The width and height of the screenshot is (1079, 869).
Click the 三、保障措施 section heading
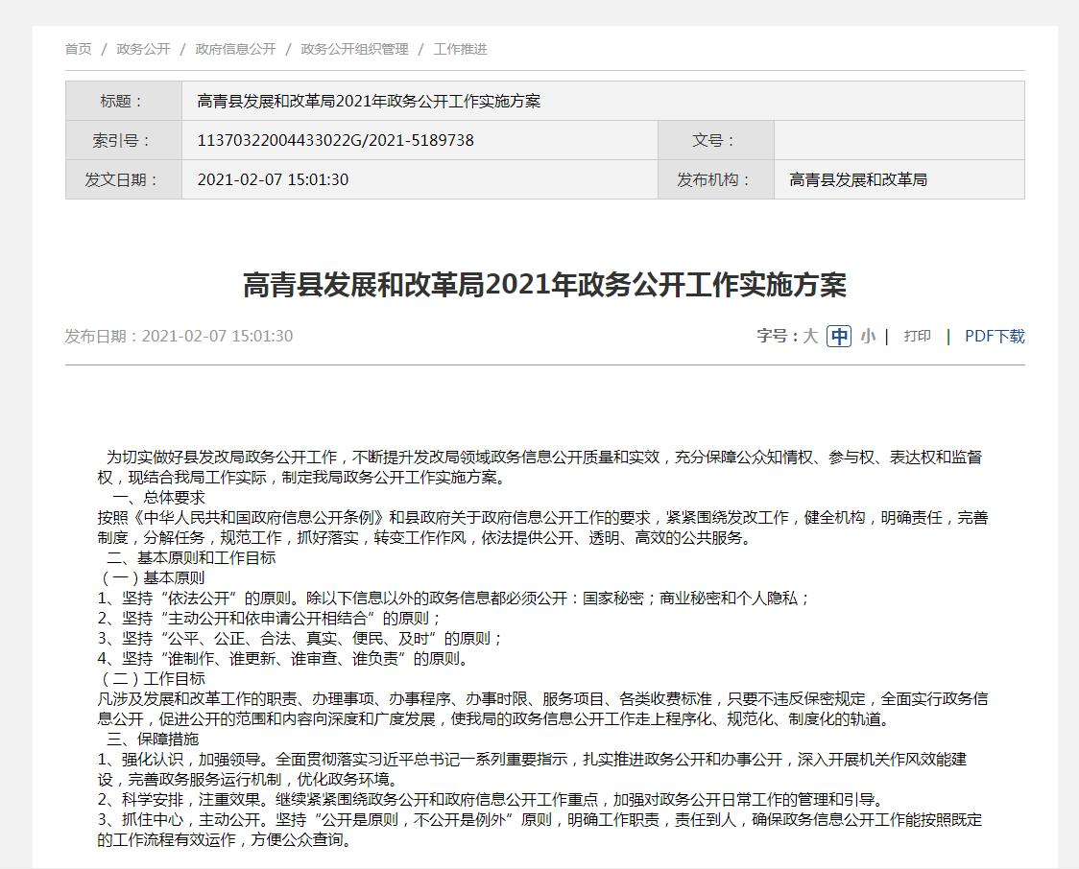point(153,739)
